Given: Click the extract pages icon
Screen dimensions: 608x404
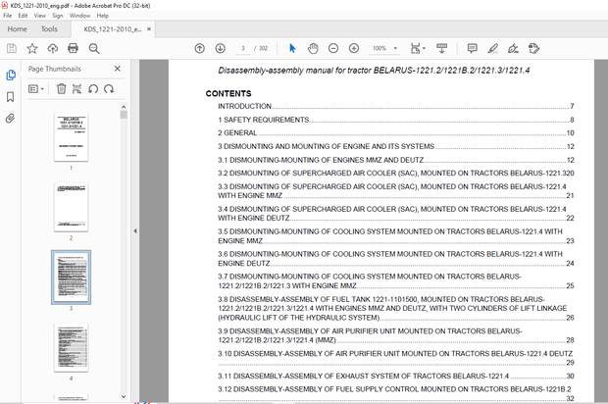Looking at the screenshot, I should [x=76, y=89].
